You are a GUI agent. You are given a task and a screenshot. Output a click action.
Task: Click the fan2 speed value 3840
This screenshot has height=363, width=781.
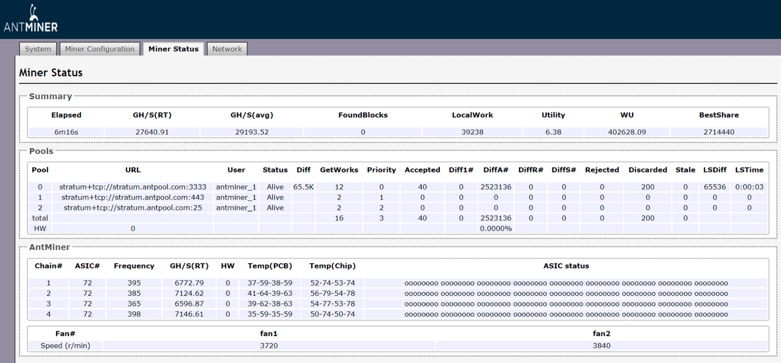(x=601, y=346)
